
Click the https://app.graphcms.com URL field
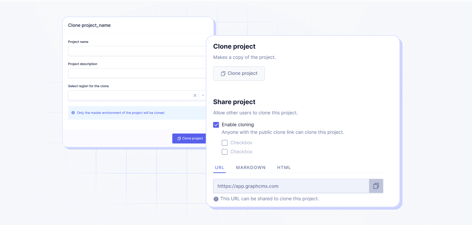click(291, 186)
